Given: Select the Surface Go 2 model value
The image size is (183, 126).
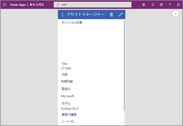Looking at the screenshot, I should (x=70, y=109).
